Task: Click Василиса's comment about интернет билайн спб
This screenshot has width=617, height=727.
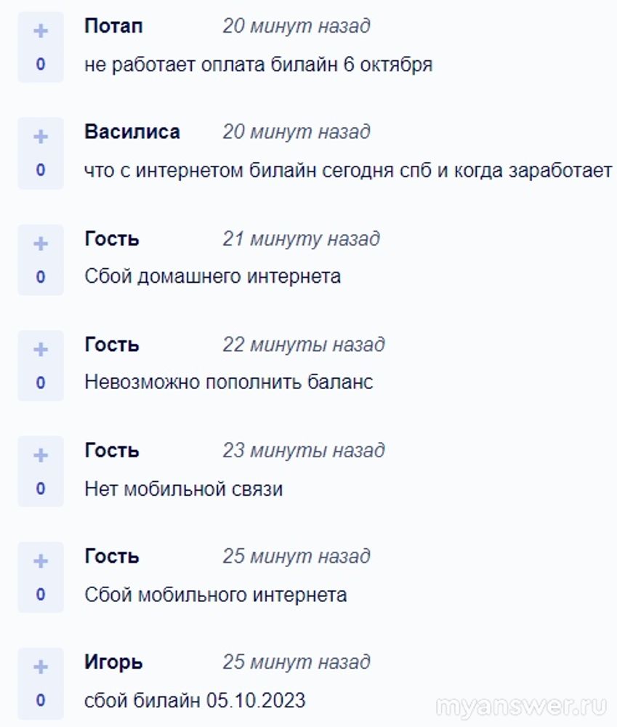Action: coord(348,171)
